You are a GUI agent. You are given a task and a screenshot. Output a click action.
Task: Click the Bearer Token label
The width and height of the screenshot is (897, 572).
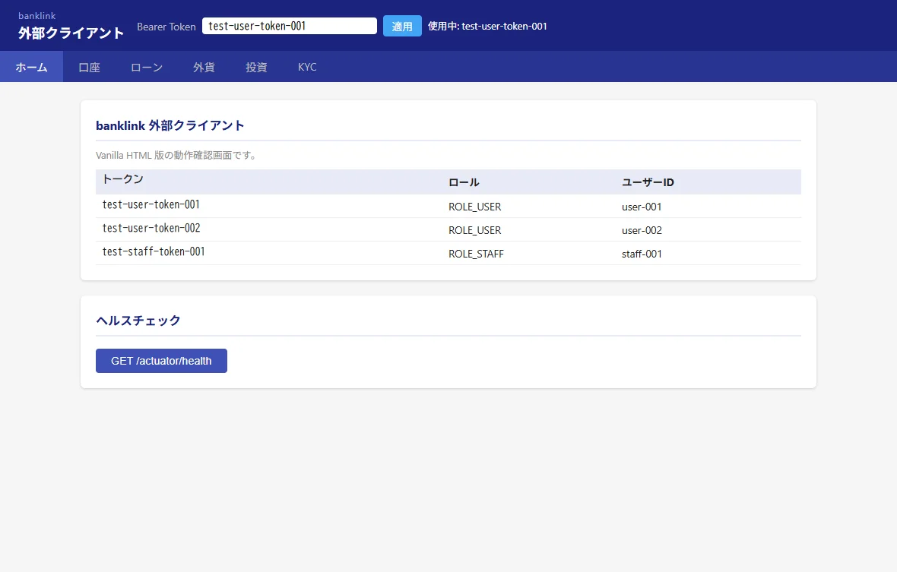click(x=166, y=27)
